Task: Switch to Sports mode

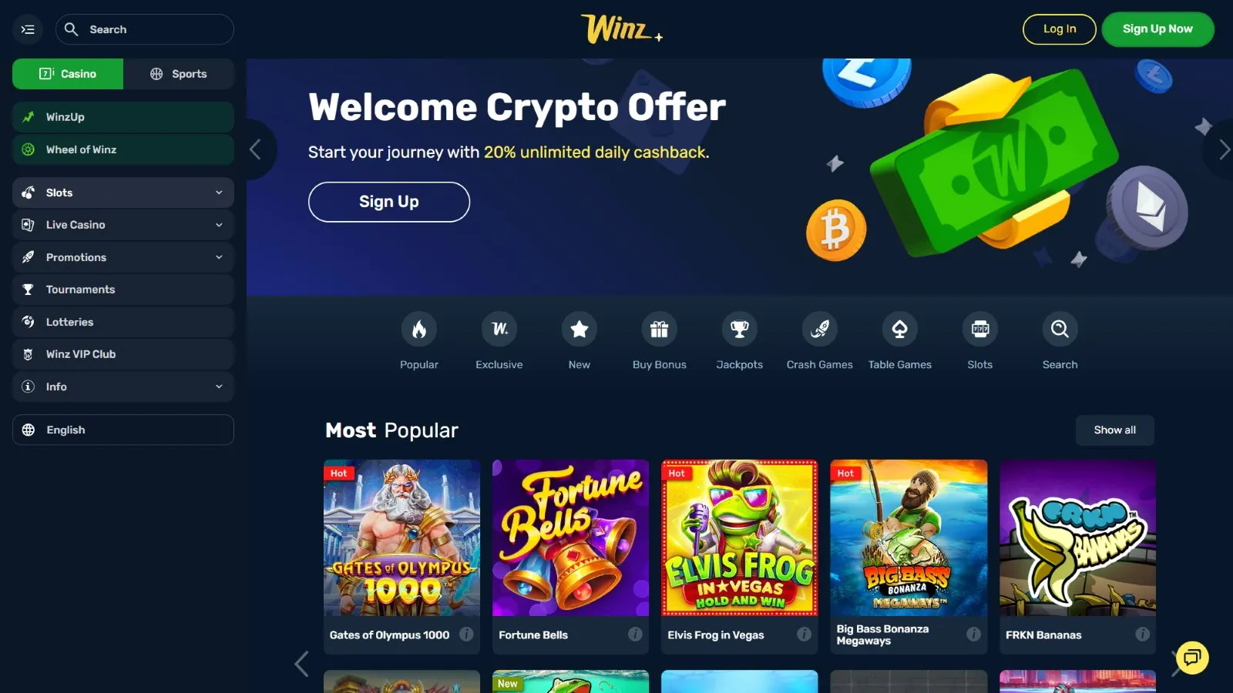Action: click(179, 74)
